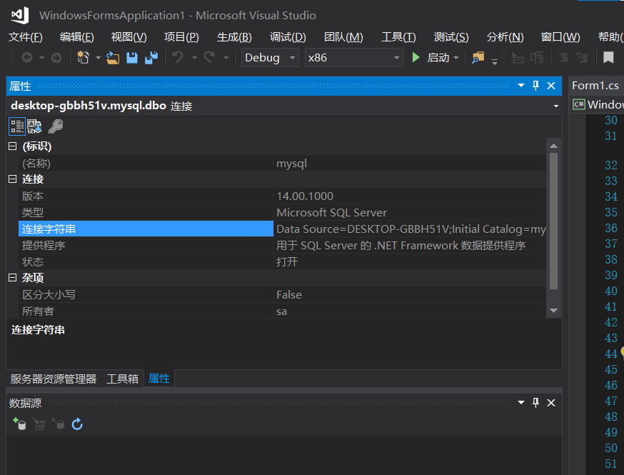Open the 启动 start button dropdown arrow
Image resolution: width=624 pixels, height=475 pixels.
(x=456, y=58)
